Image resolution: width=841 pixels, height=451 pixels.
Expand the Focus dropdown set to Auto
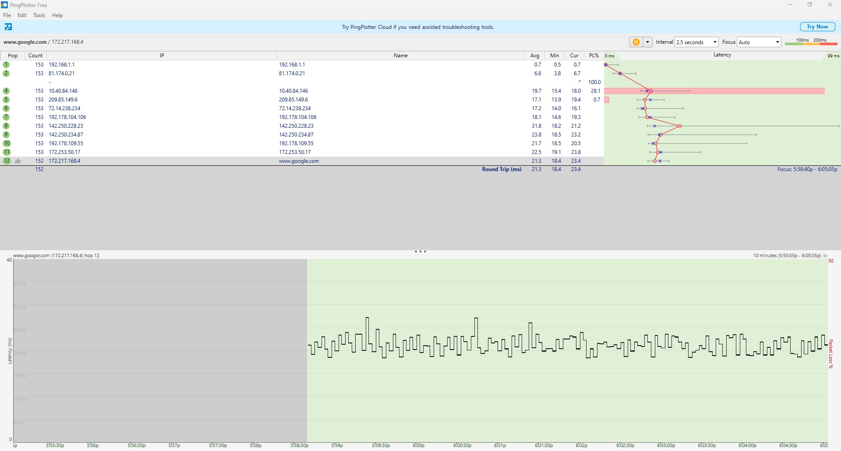[x=759, y=42]
